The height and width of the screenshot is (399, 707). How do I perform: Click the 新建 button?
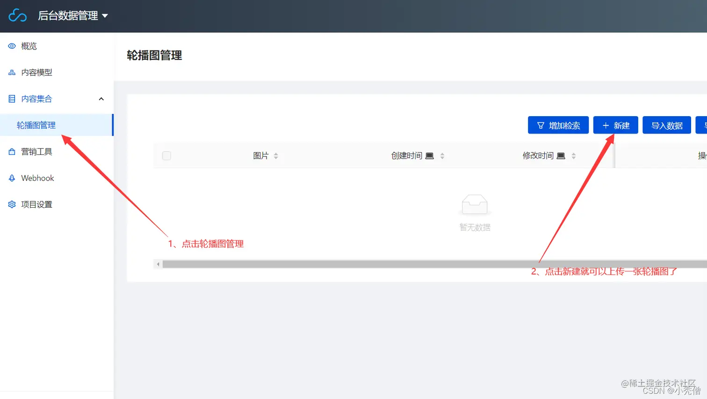tap(615, 125)
